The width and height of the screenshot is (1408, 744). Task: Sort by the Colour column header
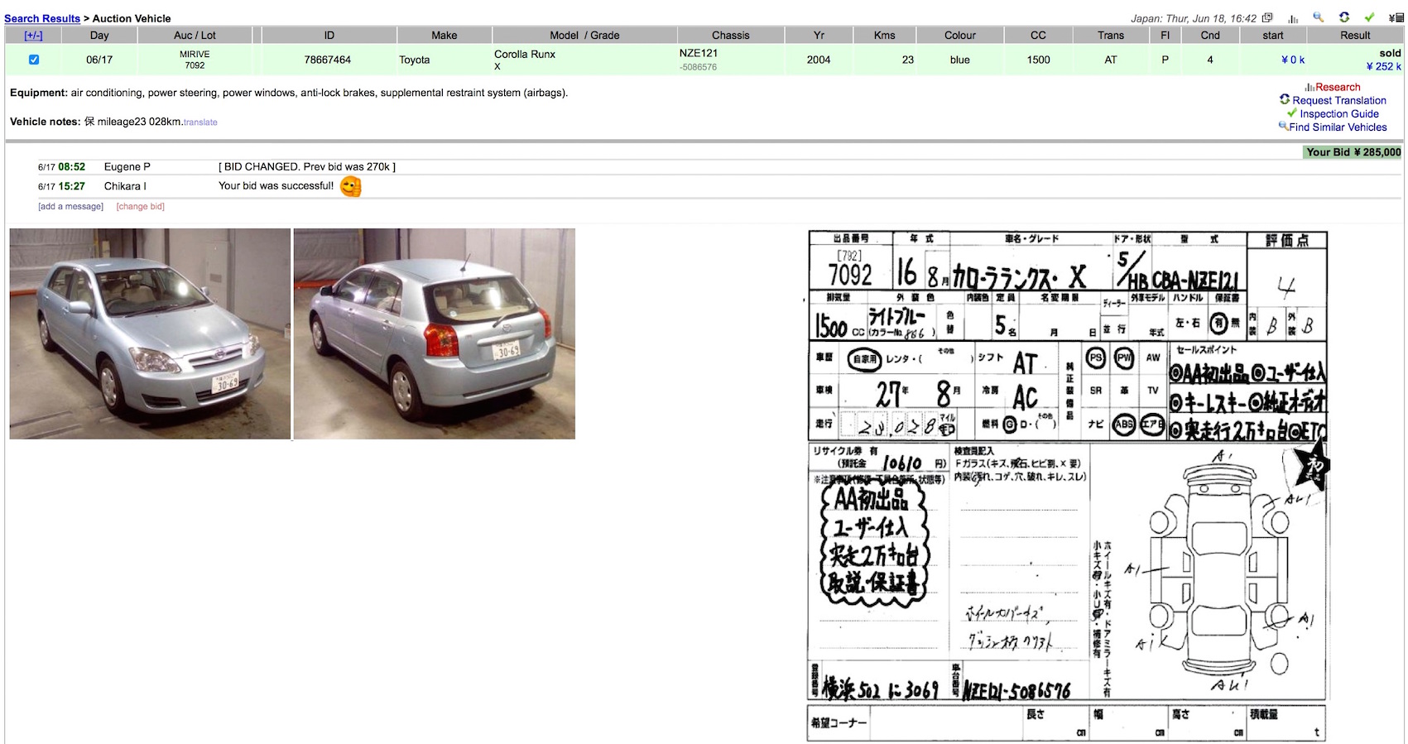[x=960, y=36]
